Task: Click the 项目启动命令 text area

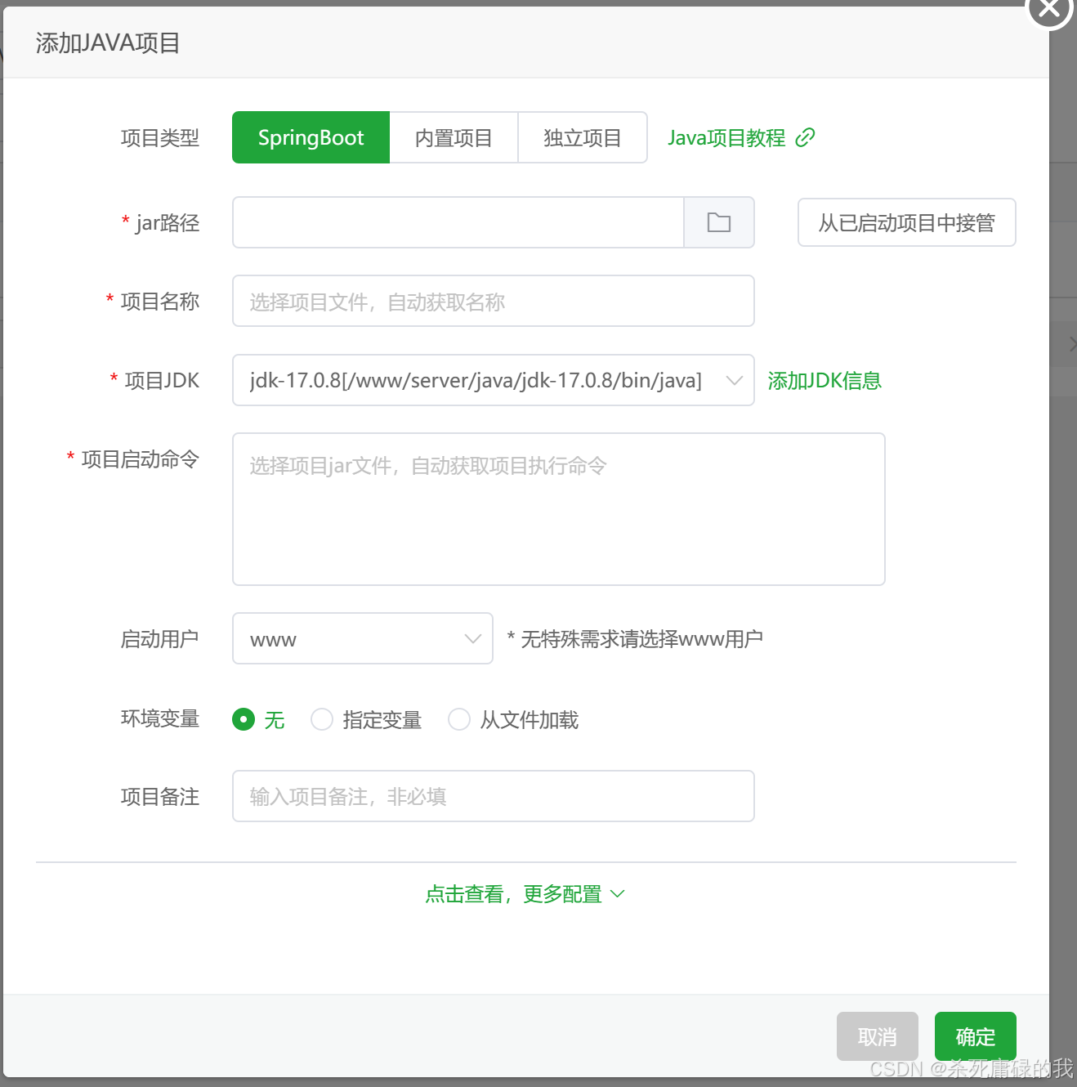Action: point(558,508)
